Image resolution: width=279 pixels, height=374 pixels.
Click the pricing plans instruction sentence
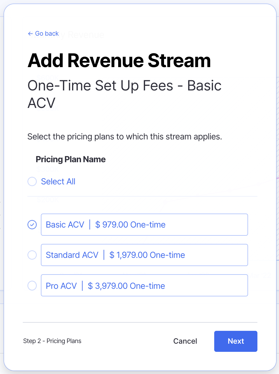[x=125, y=137]
